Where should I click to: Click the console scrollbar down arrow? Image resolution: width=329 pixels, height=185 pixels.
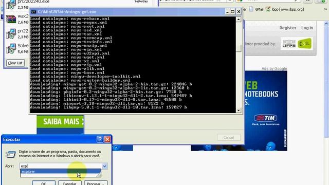click(239, 110)
